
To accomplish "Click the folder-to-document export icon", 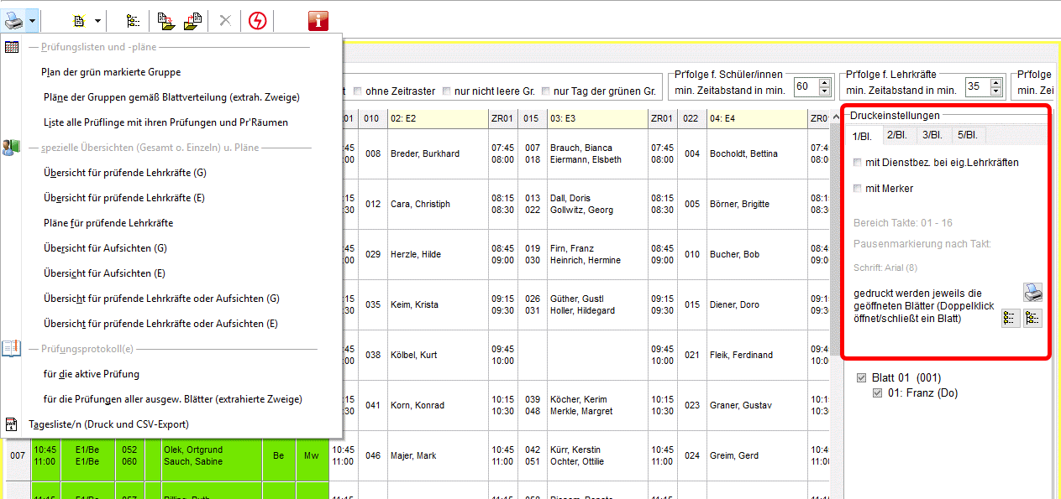I will coord(192,20).
